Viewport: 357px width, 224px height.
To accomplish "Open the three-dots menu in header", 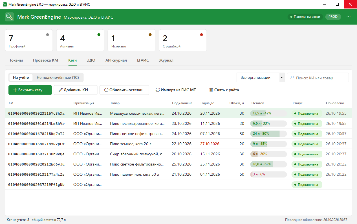I will tap(349, 17).
